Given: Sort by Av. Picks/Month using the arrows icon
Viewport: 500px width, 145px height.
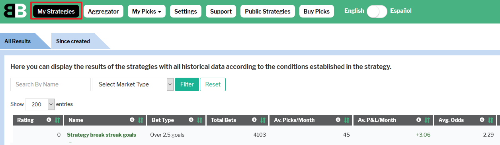Looking at the screenshot, I should pyautogui.click(x=346, y=120).
